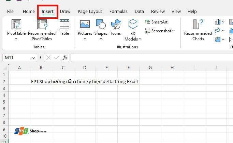Screen dimensions: 233x143
Task: Expand the pie chart dropdown arrow
Action: coord(223,39)
